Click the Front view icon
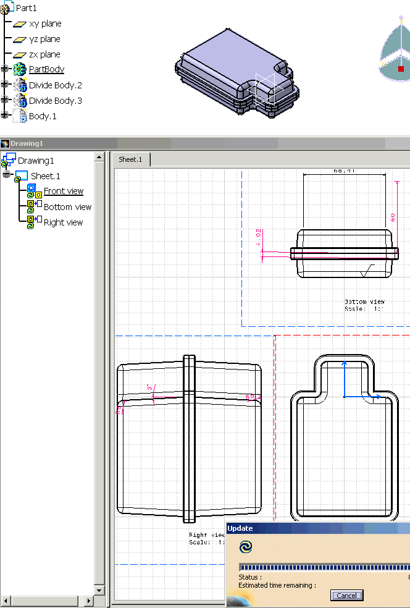 (31, 192)
